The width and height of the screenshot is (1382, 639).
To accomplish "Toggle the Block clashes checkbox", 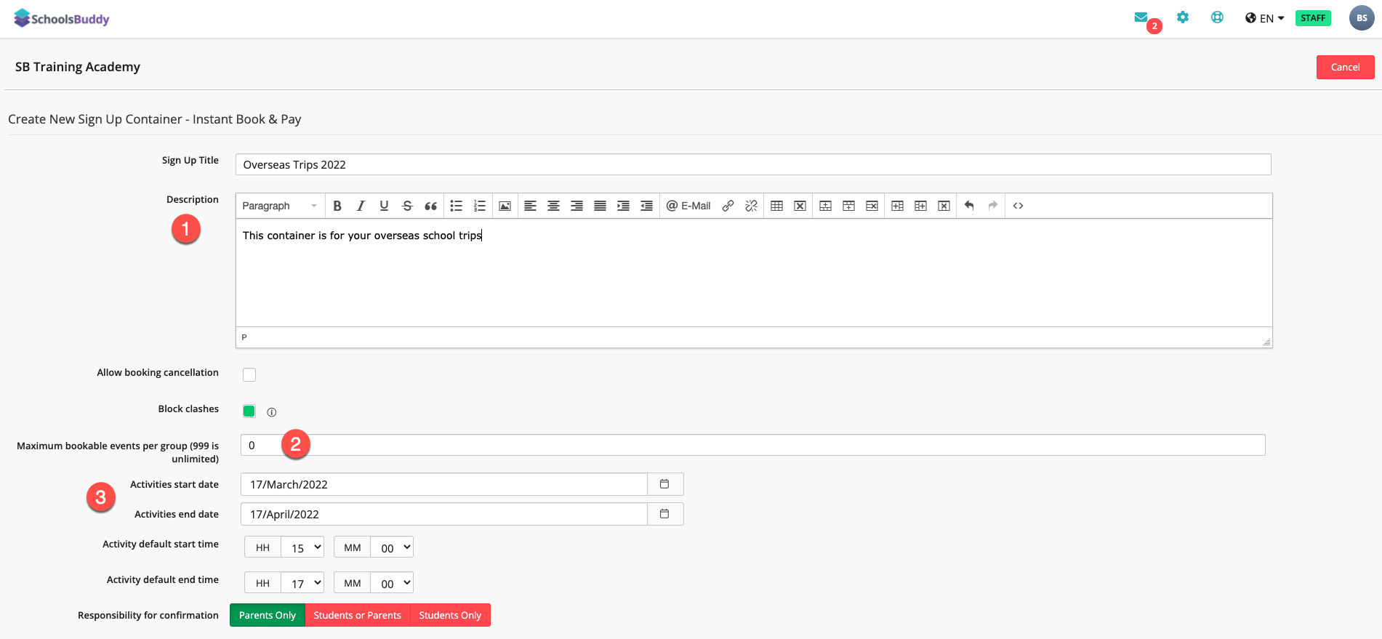I will point(249,411).
